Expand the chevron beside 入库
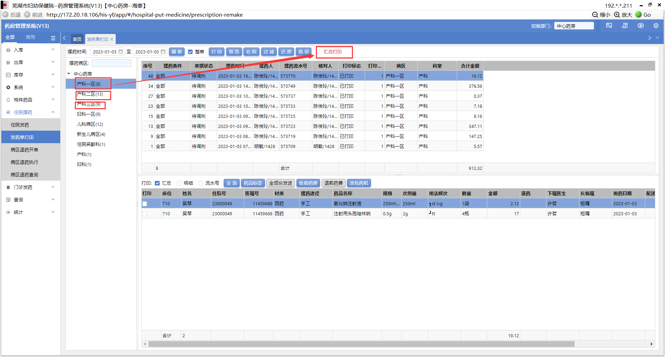This screenshot has width=665, height=357. [53, 50]
